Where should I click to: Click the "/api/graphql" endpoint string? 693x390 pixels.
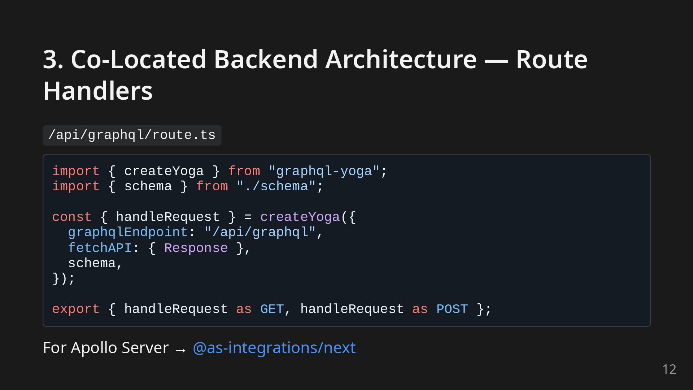260,232
